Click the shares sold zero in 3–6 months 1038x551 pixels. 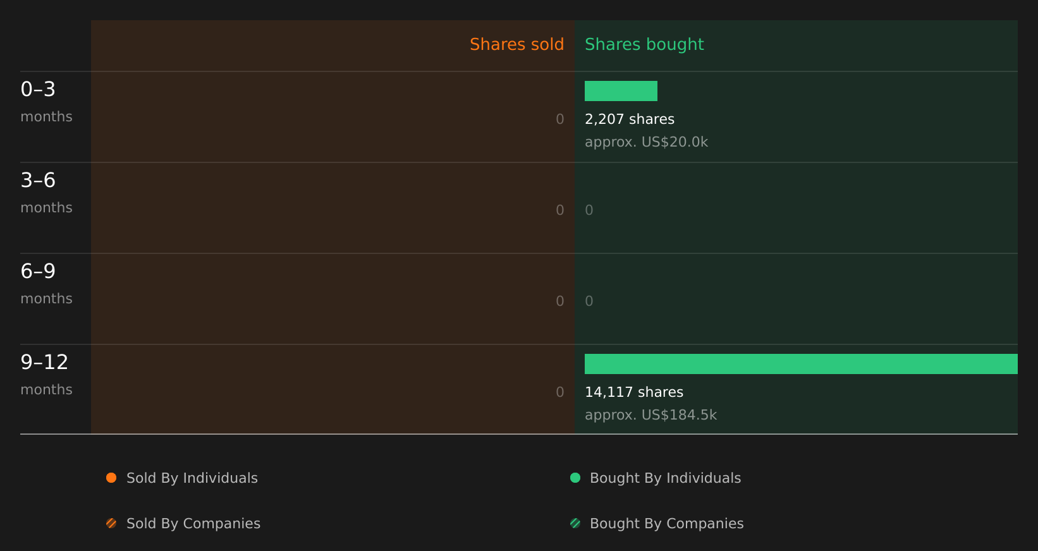coord(560,210)
